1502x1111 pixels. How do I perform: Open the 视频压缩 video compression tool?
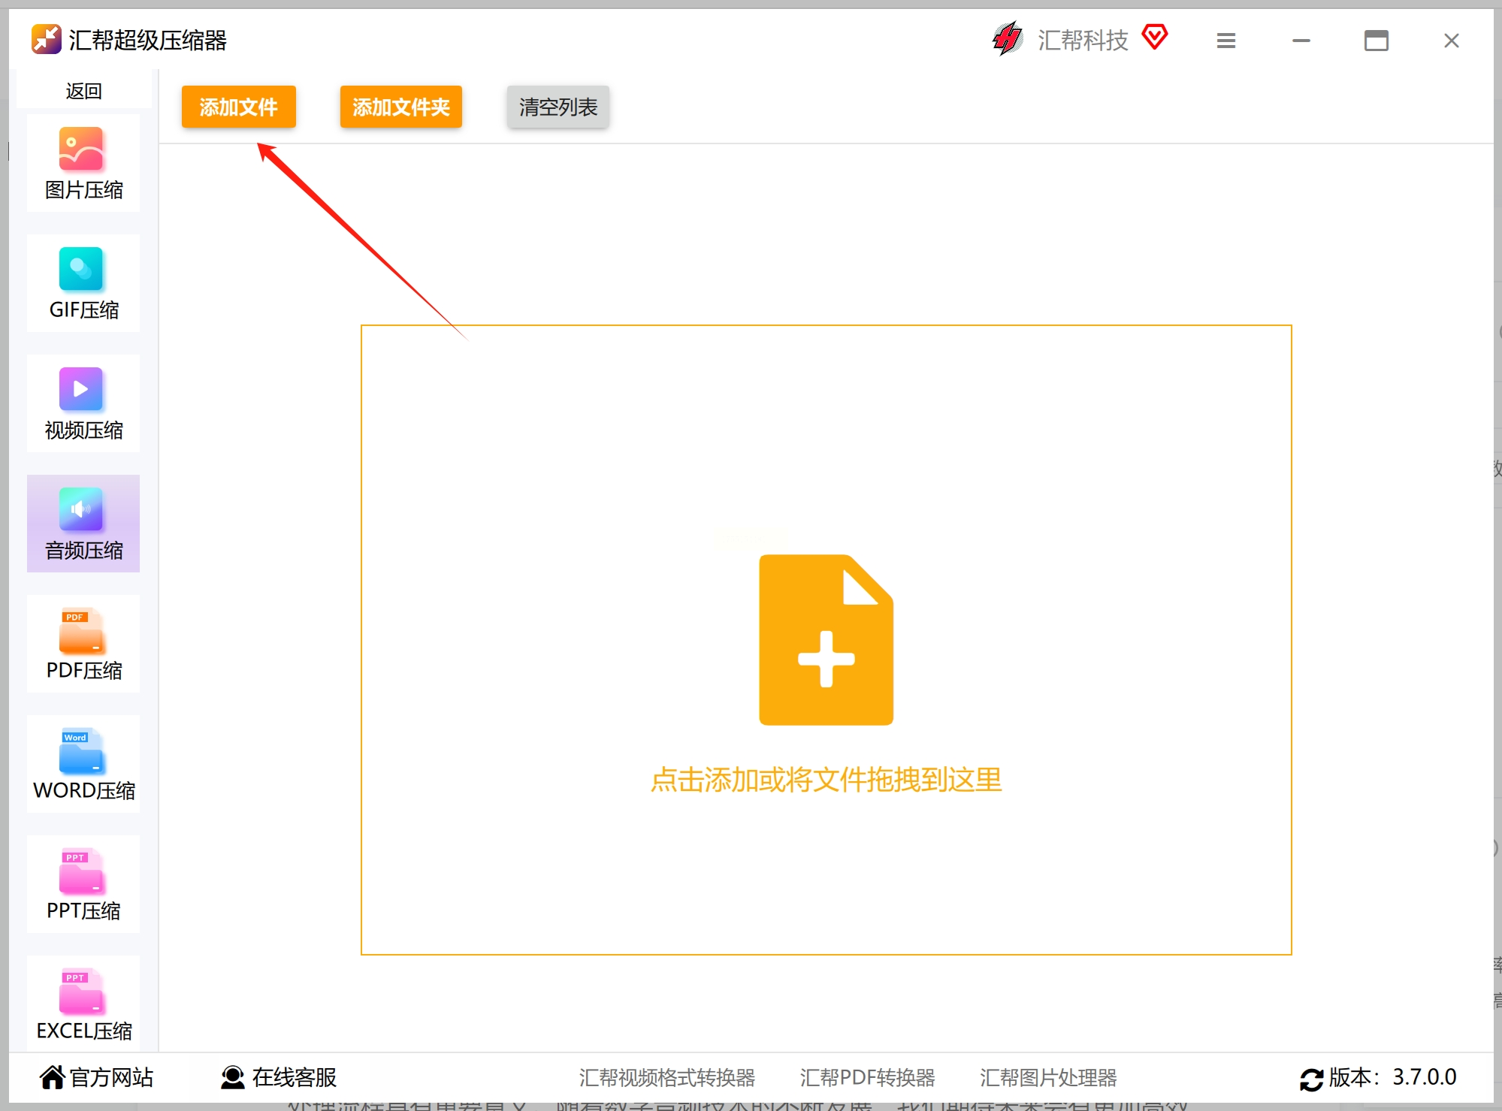(x=83, y=403)
